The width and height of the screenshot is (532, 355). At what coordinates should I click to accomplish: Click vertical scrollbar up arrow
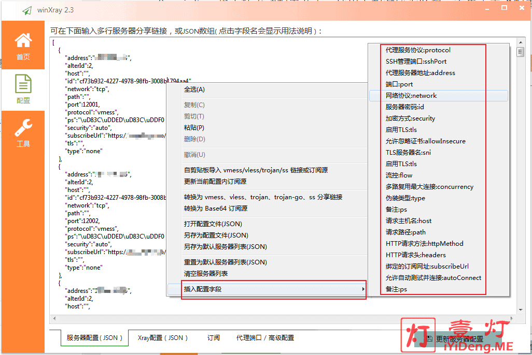tap(521, 42)
